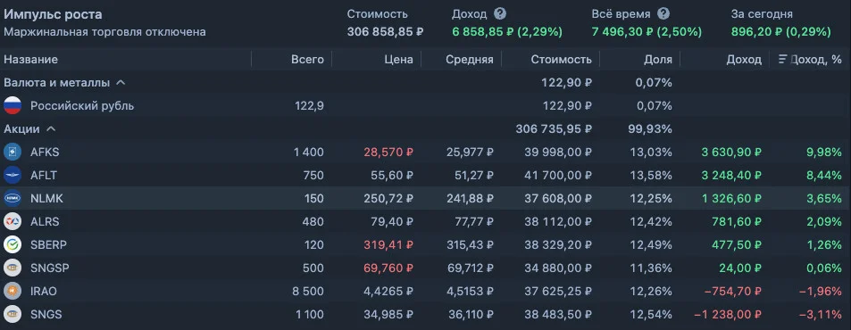Click AFKS income 3 630,90 ₽

click(731, 153)
